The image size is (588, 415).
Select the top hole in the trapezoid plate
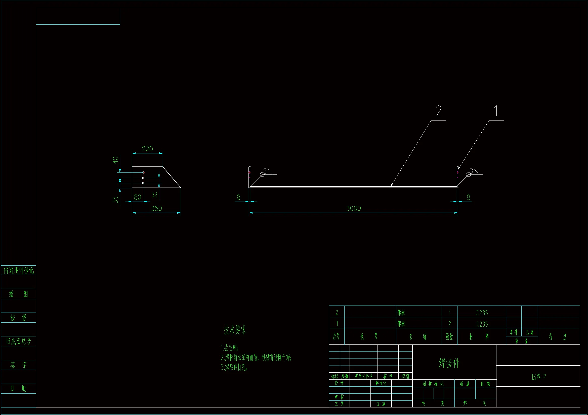pyautogui.click(x=143, y=172)
